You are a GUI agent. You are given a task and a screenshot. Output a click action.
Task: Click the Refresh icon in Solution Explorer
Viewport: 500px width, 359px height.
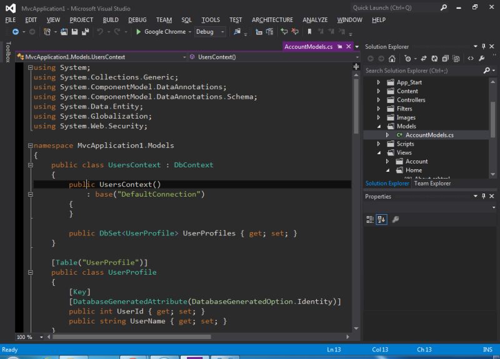[434, 58]
